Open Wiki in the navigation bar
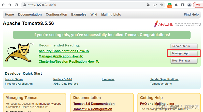Viewport: 203px width, 112px height. [x=94, y=14]
